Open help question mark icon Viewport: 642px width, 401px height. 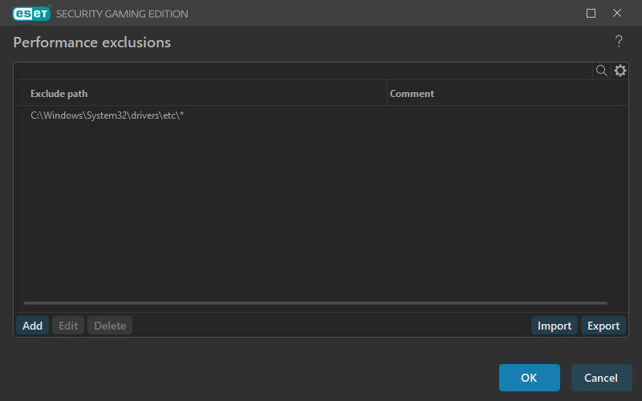pyautogui.click(x=619, y=42)
